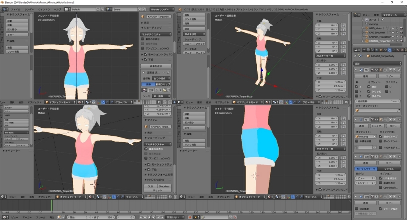
Task: Collapse the 下絵 panel in front view properties
Action: [x=142, y=59]
